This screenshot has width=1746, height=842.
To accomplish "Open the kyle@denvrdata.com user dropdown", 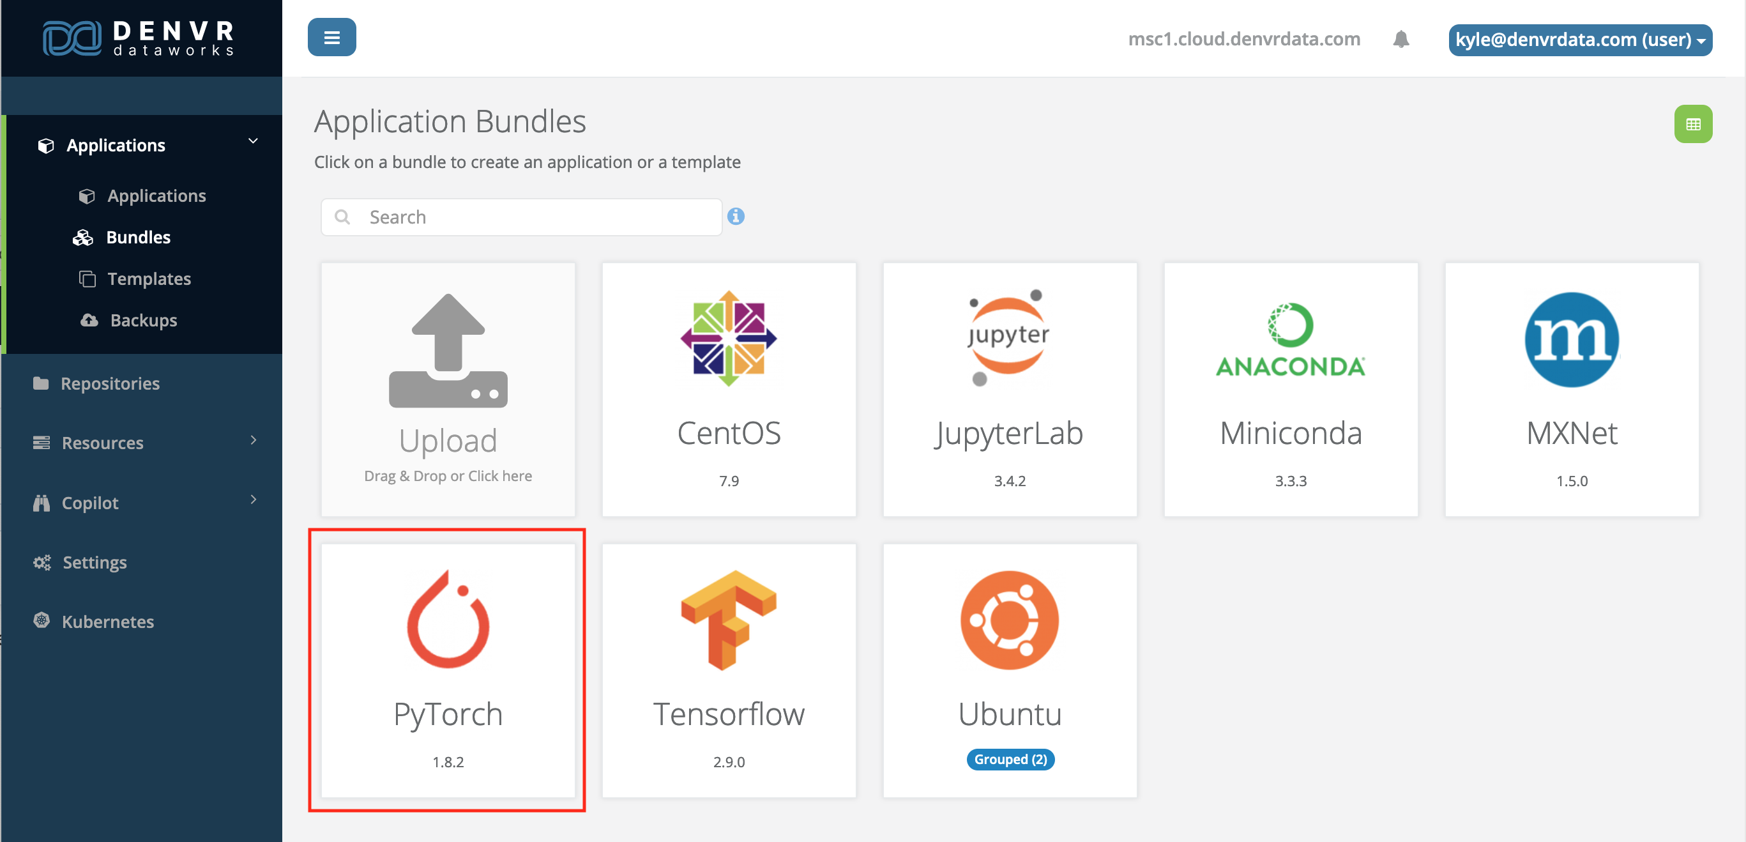I will (1579, 40).
